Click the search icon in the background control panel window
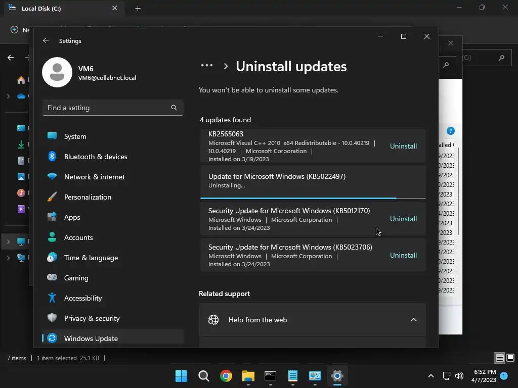518x388 pixels. 446,65
